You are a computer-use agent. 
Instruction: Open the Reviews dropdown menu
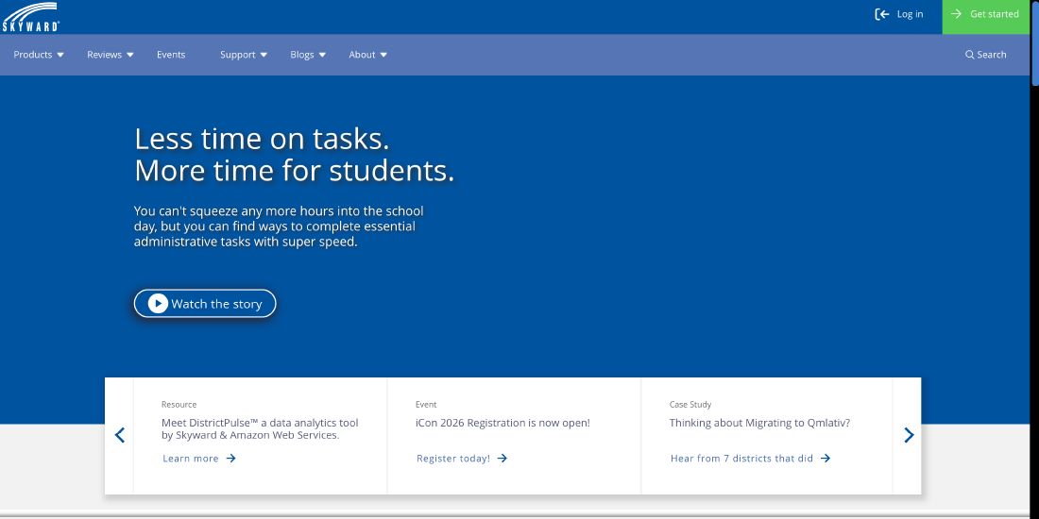(x=111, y=55)
